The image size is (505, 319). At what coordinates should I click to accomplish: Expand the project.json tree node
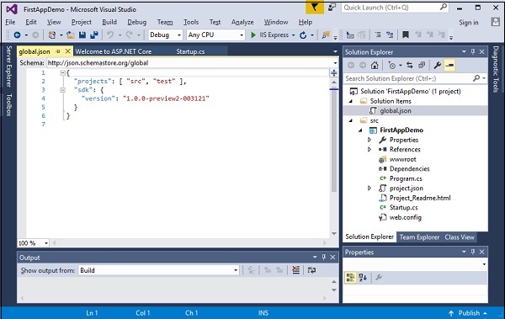(369, 189)
